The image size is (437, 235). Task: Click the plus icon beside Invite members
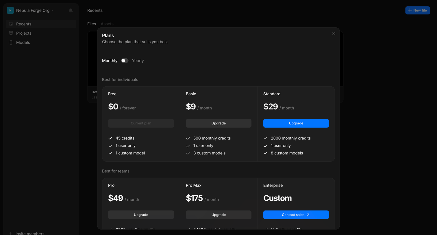[10, 234]
